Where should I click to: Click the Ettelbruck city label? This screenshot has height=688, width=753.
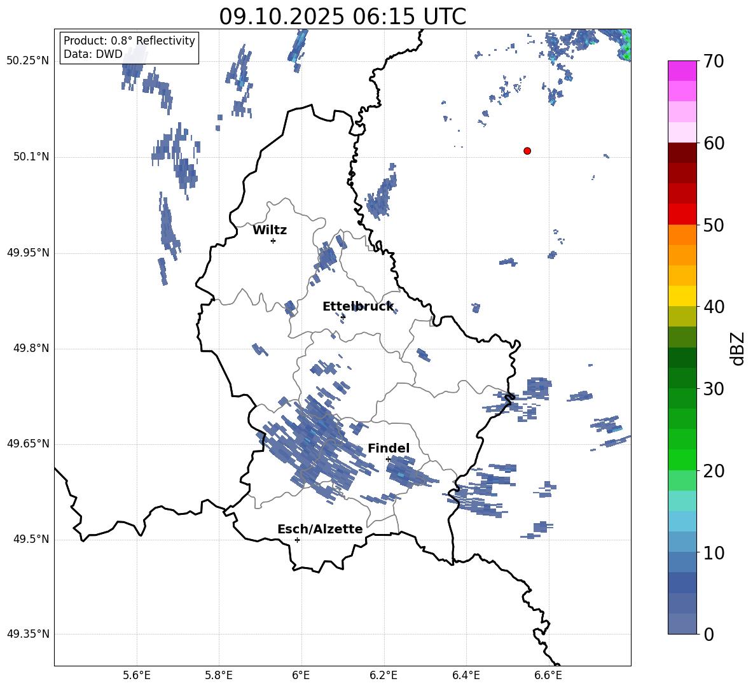pyautogui.click(x=358, y=307)
